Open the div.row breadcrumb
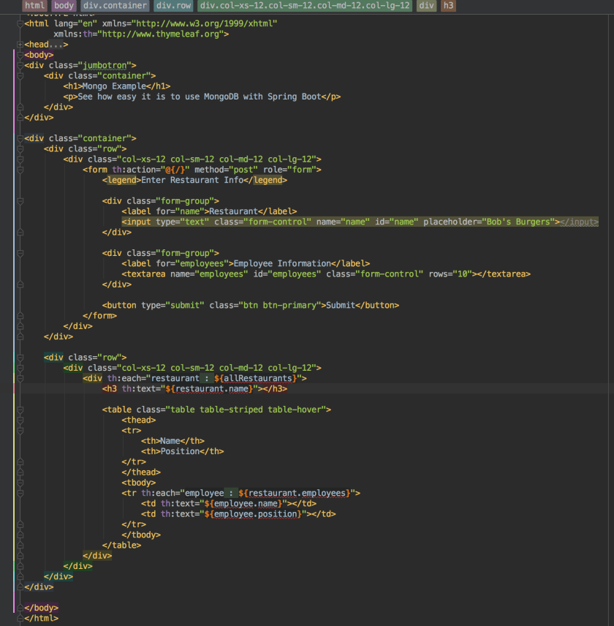 point(173,5)
